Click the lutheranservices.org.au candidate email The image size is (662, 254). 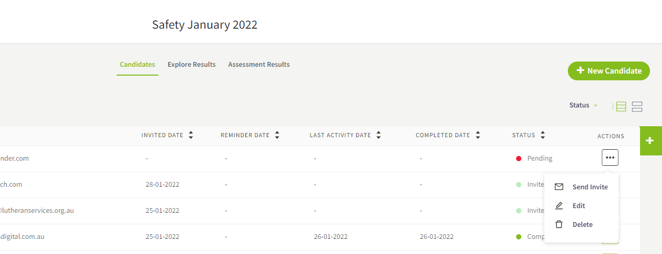(37, 211)
